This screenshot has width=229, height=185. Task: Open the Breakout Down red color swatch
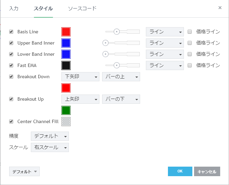[66, 88]
